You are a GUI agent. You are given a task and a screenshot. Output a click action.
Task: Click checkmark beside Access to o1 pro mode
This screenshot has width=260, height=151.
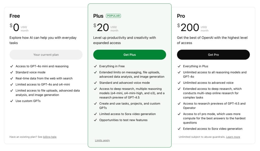point(179,114)
